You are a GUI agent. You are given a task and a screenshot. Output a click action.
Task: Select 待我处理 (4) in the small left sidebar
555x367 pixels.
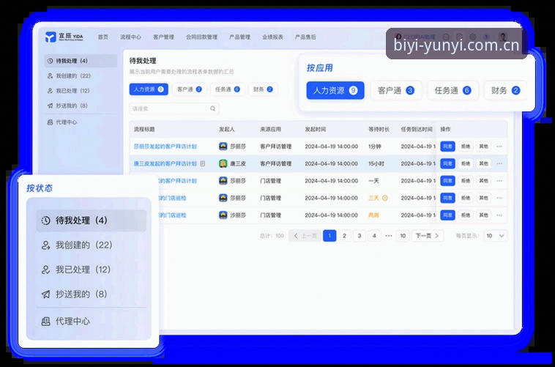(81, 61)
